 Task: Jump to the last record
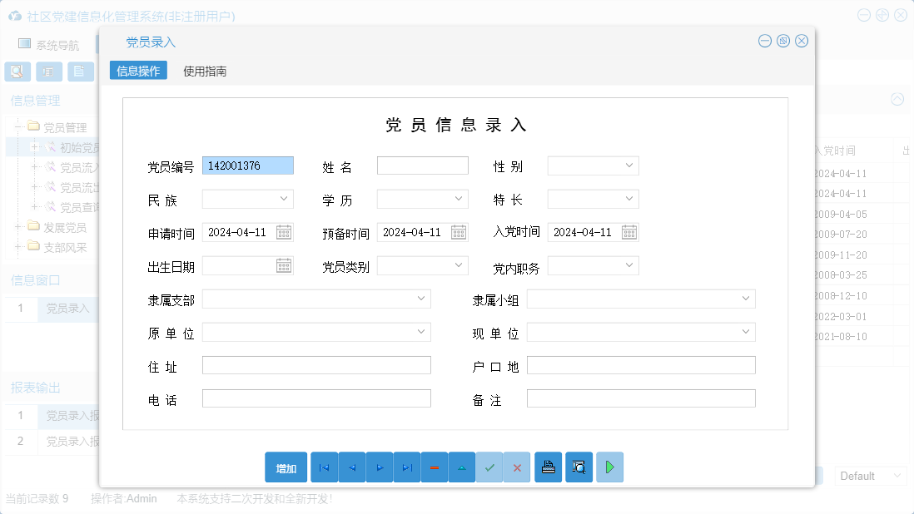(406, 467)
